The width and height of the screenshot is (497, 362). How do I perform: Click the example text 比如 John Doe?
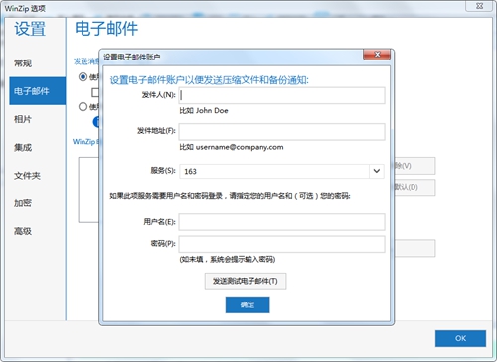coord(204,111)
